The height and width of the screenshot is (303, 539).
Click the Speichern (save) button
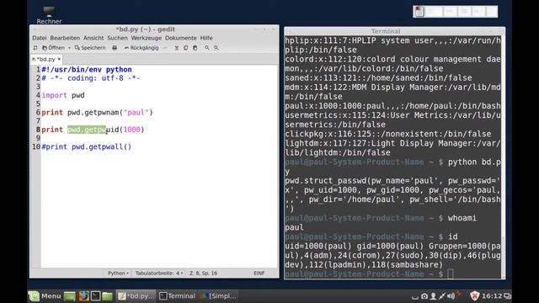click(90, 48)
